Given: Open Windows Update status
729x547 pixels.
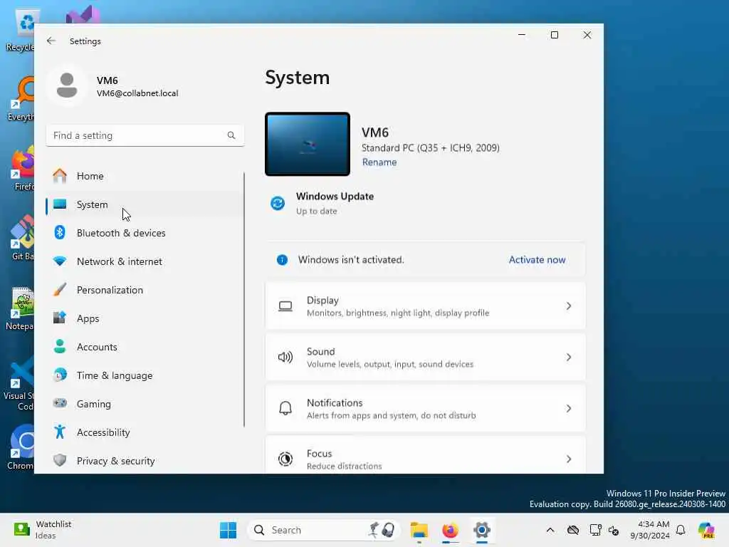Looking at the screenshot, I should 335,203.
